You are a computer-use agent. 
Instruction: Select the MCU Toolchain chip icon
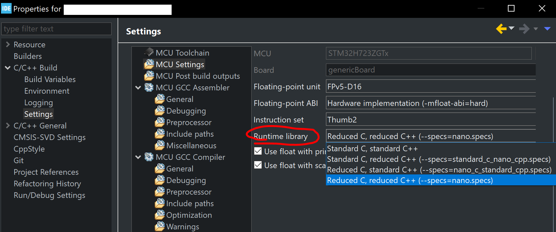pos(149,52)
